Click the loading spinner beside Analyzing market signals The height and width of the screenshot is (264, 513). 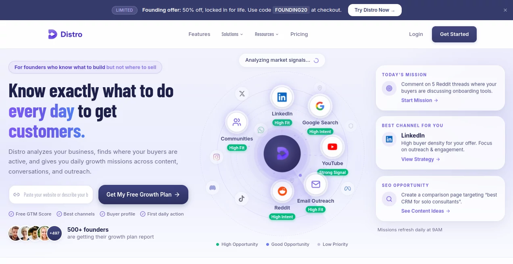tap(316, 61)
